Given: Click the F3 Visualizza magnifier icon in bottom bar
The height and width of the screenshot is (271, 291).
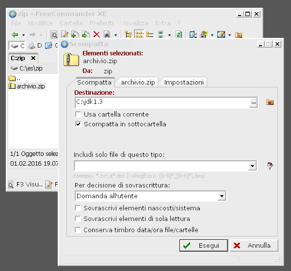Looking at the screenshot, I should tap(11, 185).
